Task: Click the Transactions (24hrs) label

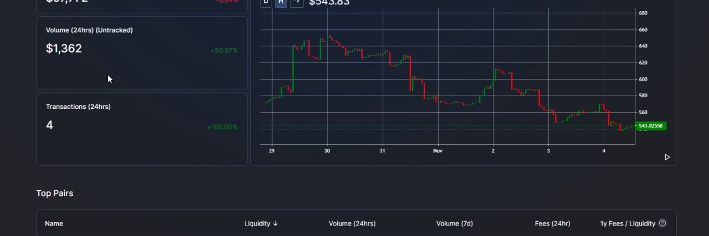Action: [78, 107]
